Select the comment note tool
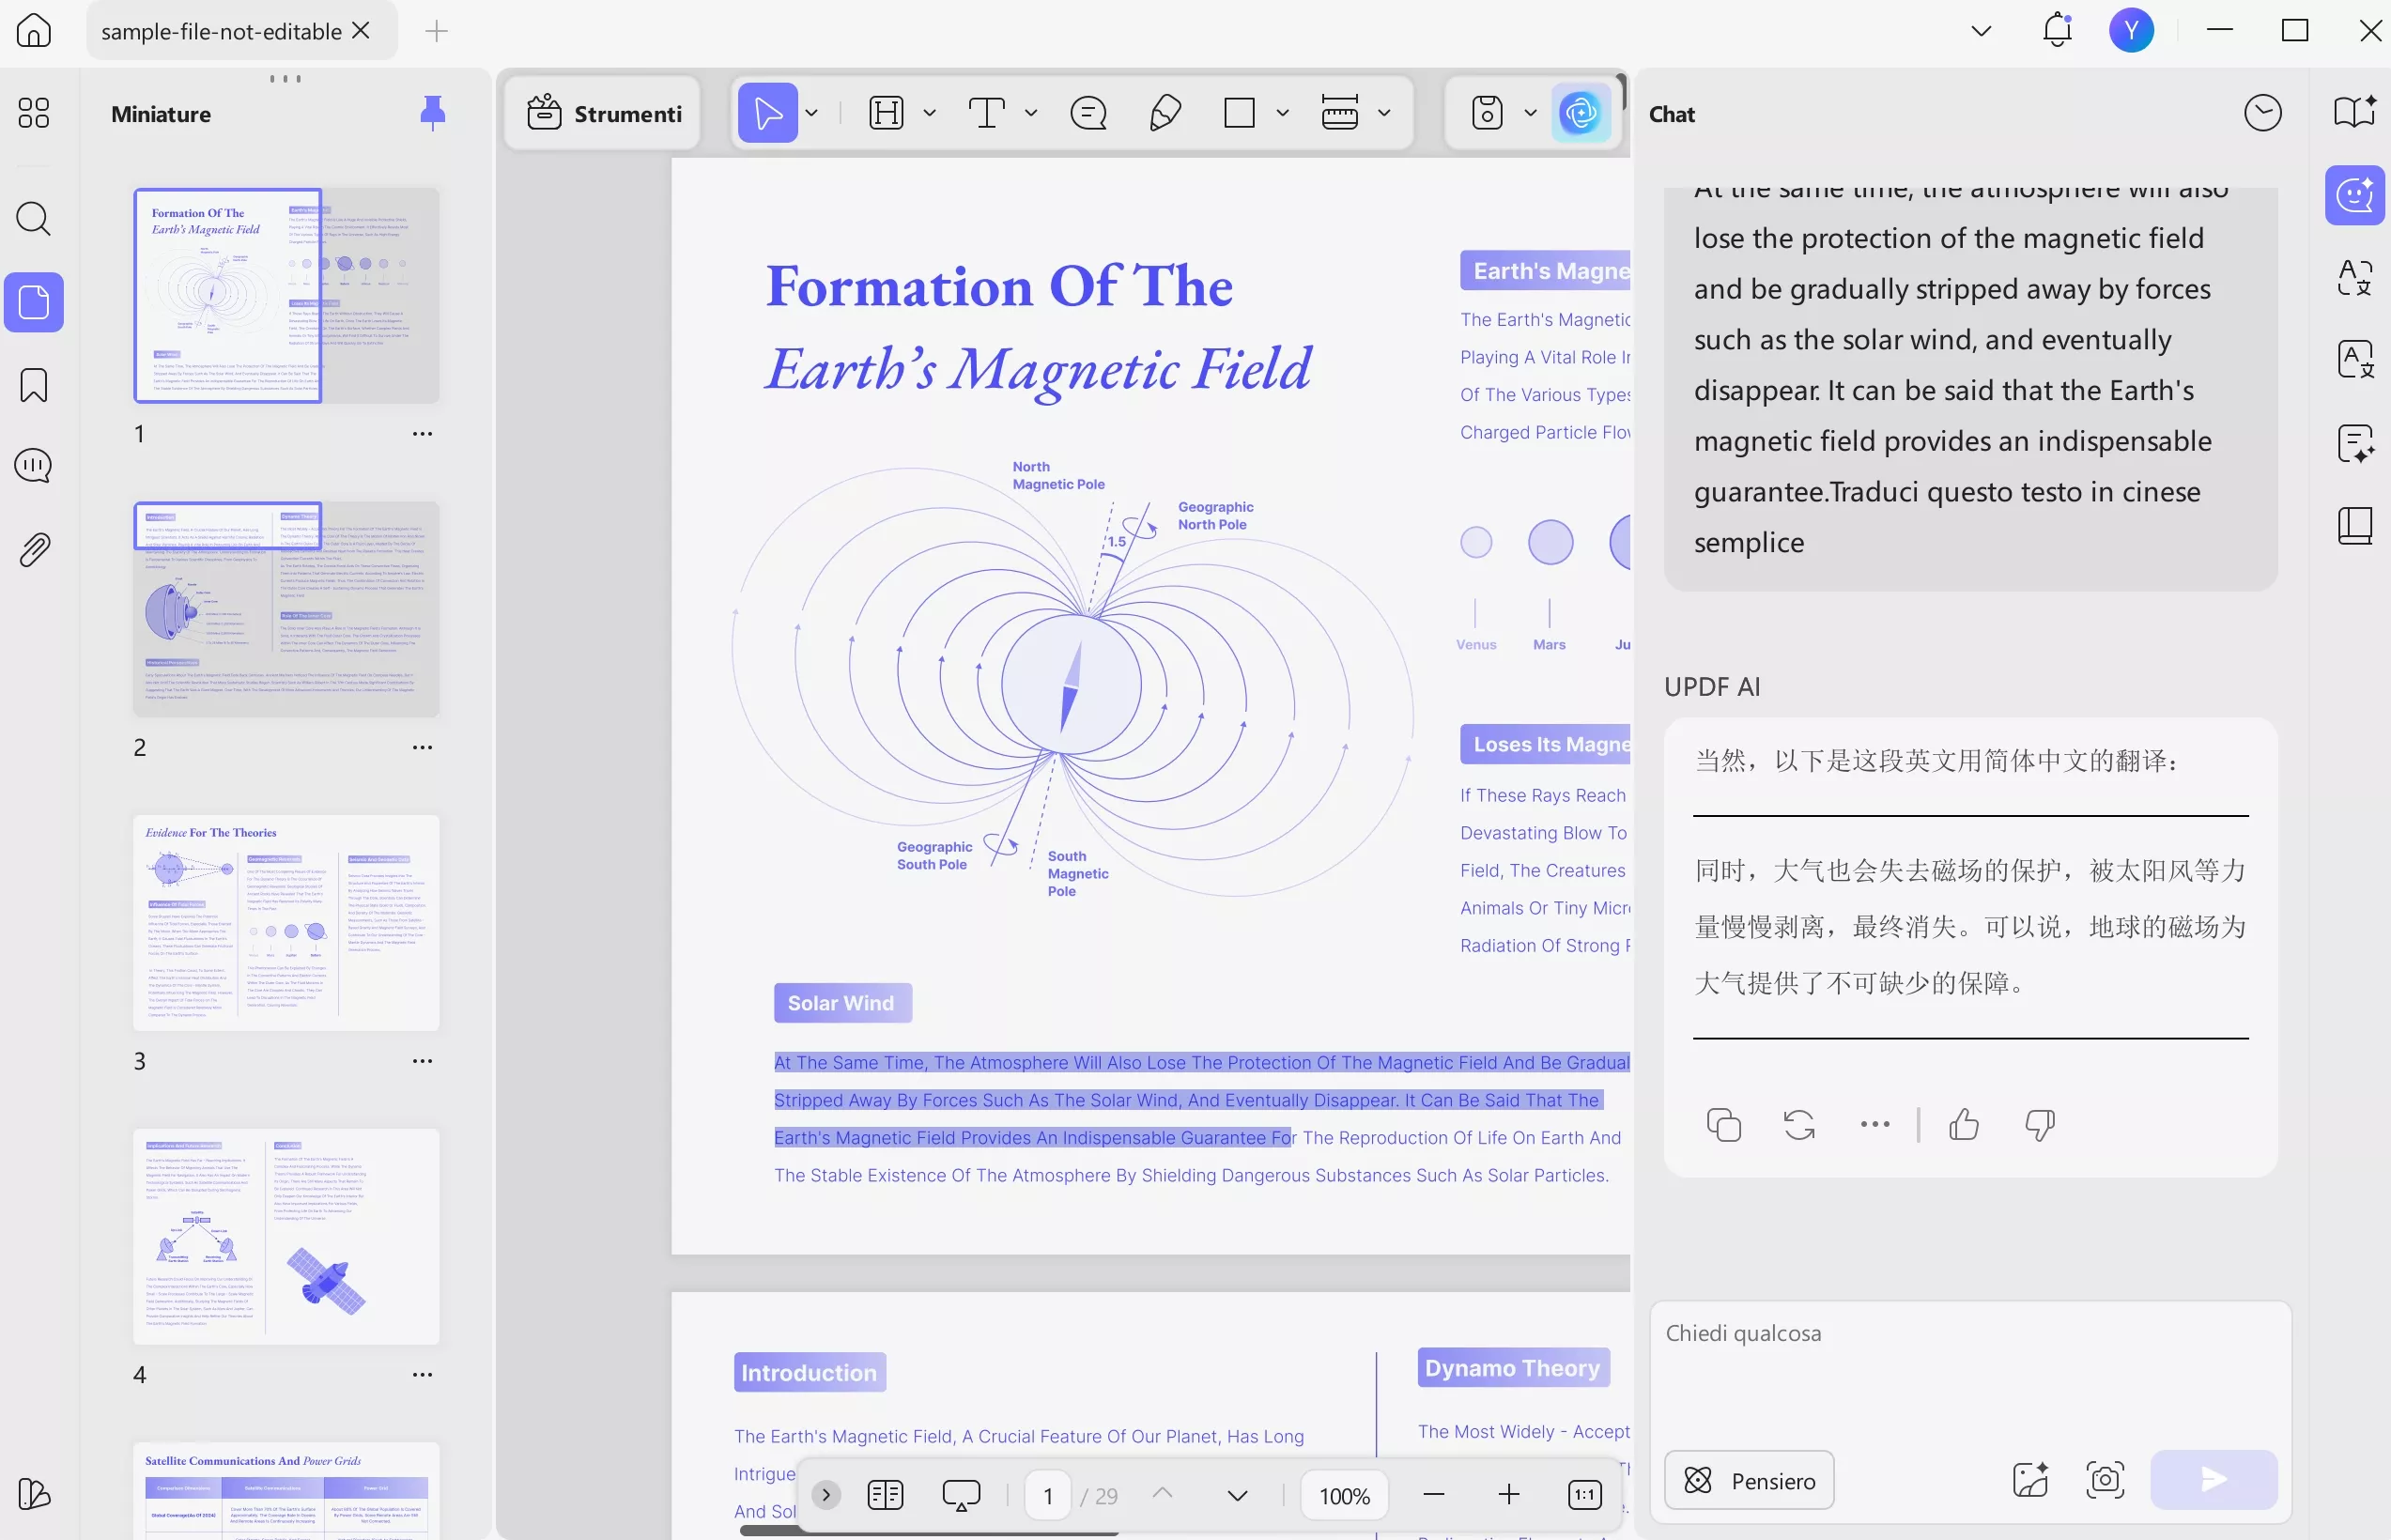Image resolution: width=2391 pixels, height=1540 pixels. [1088, 113]
